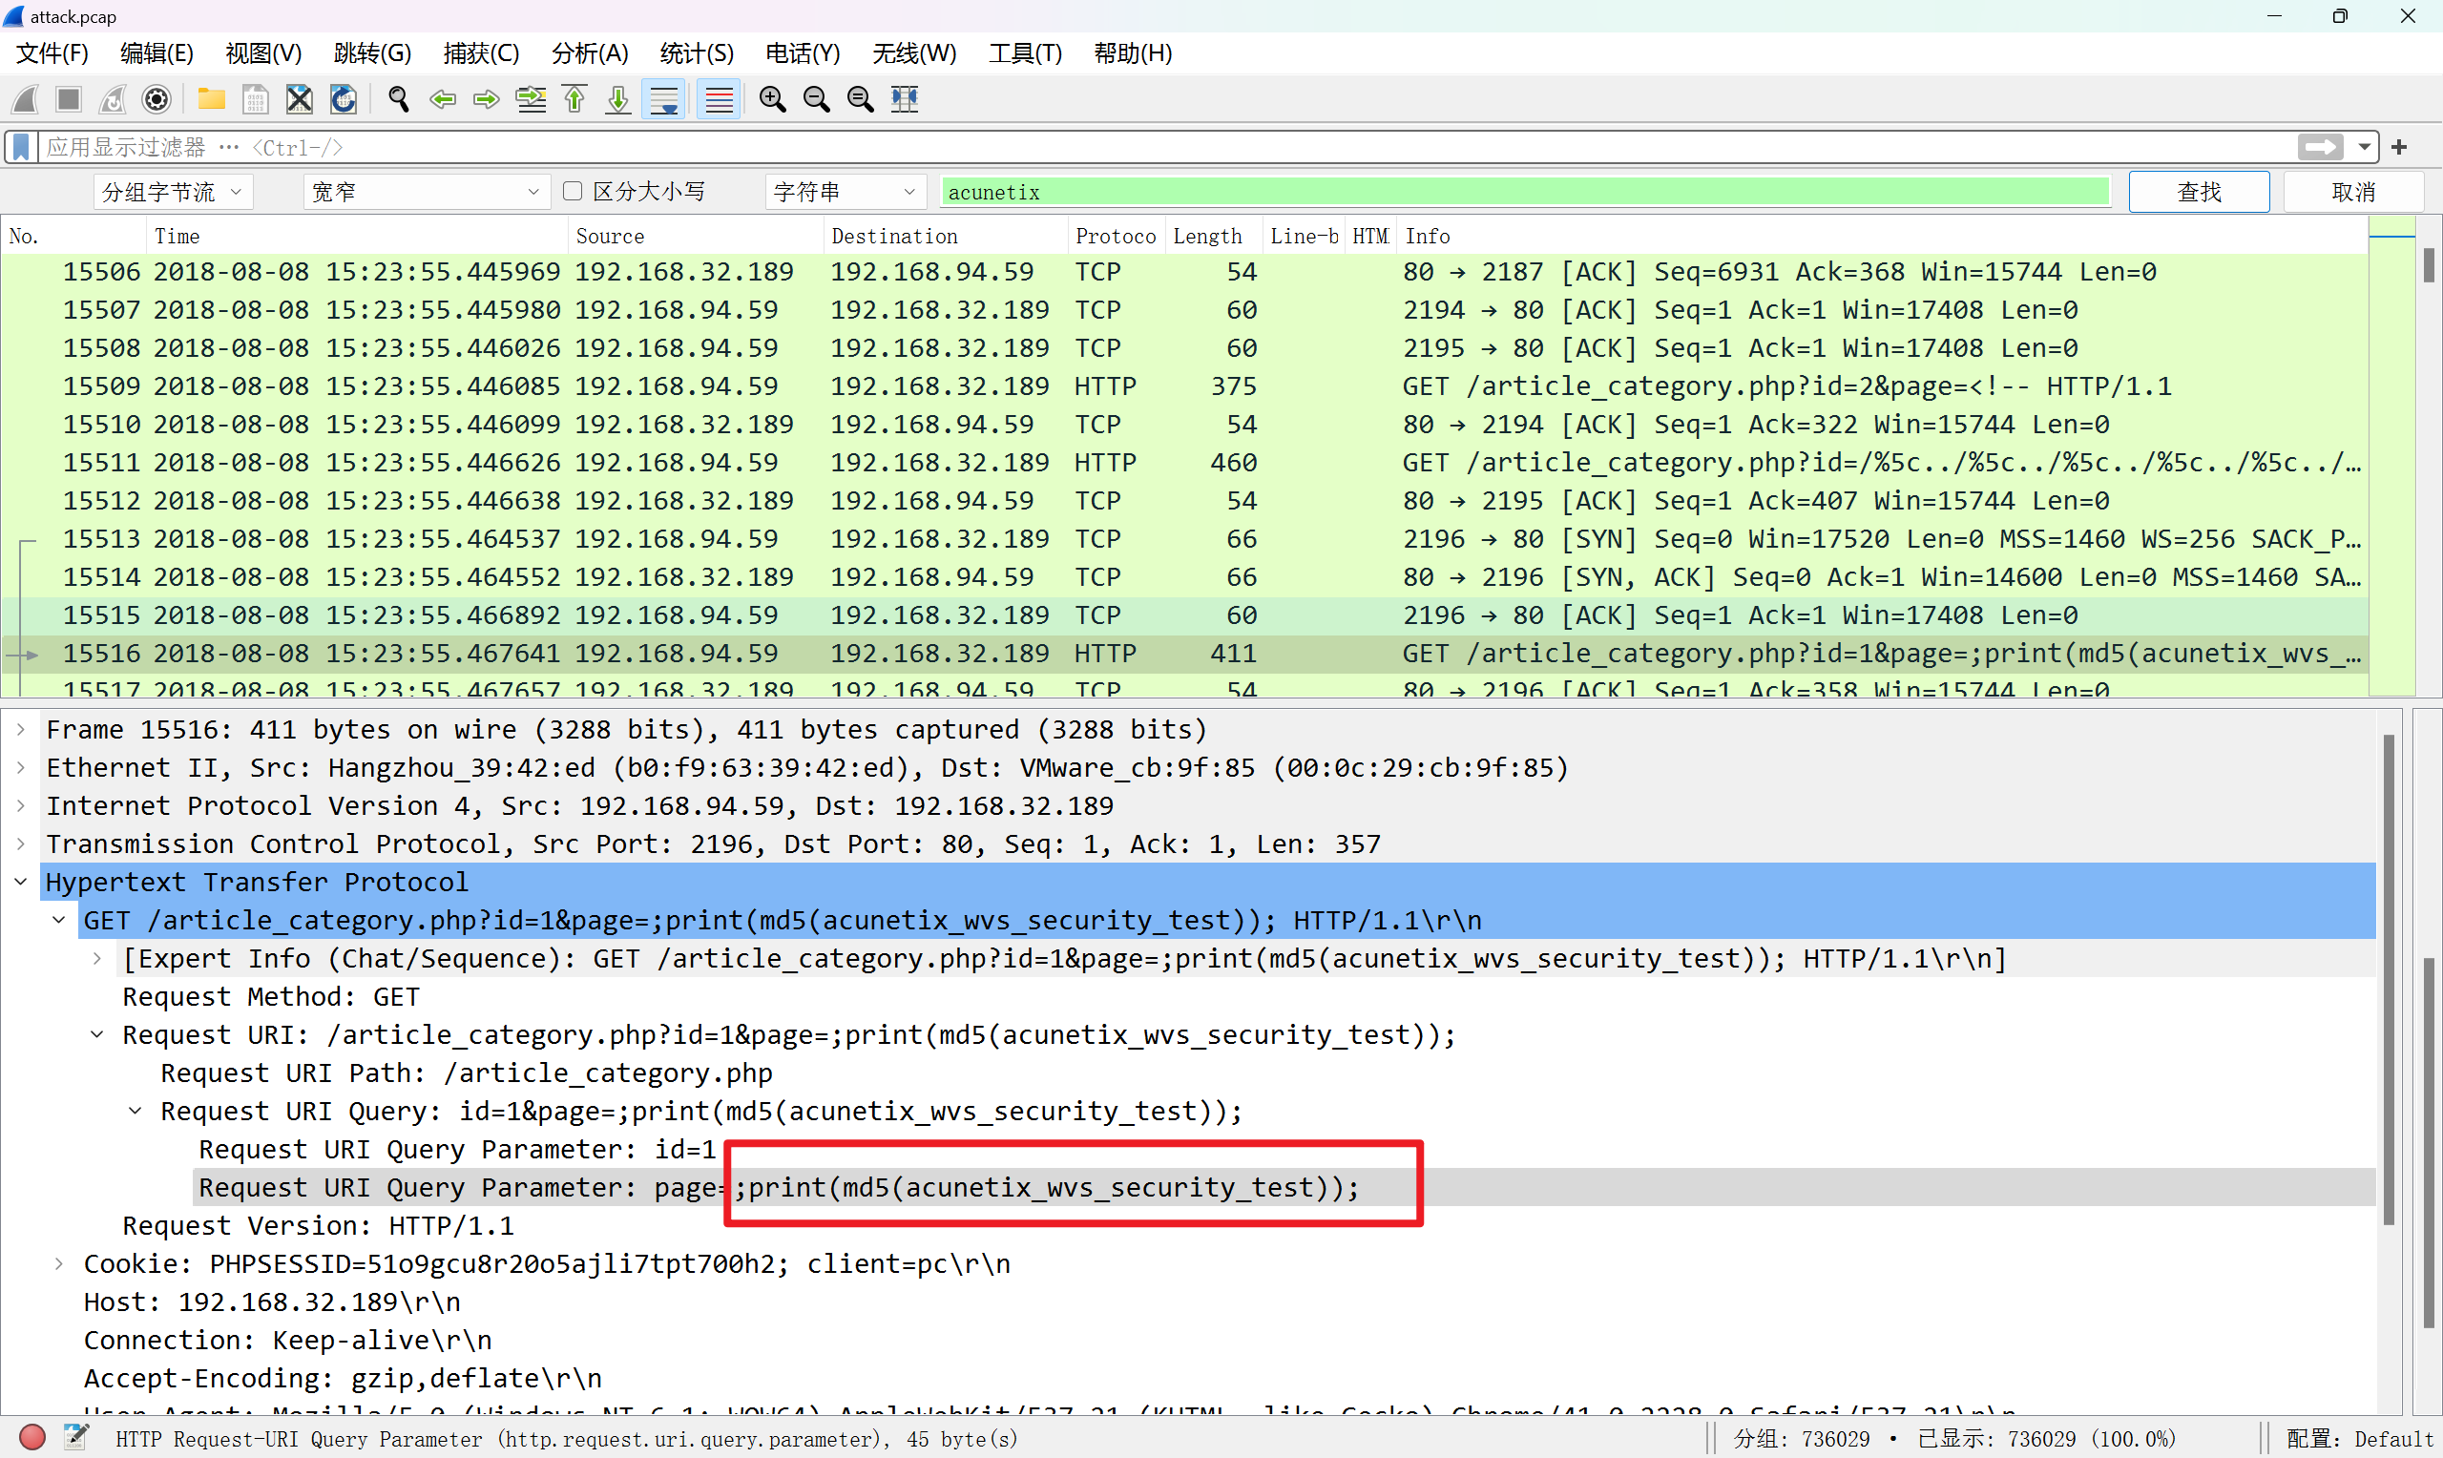
Task: Reload the capture file
Action: (343, 99)
